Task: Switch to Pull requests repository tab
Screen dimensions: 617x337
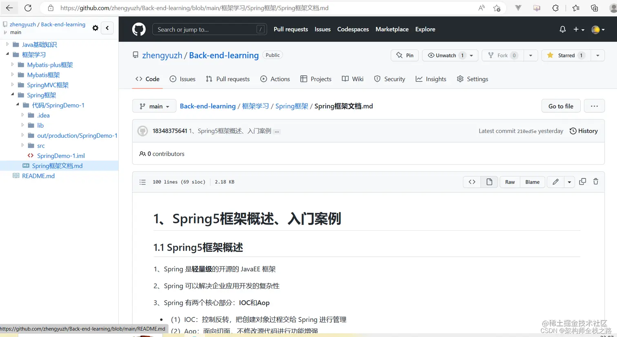Action: [228, 79]
